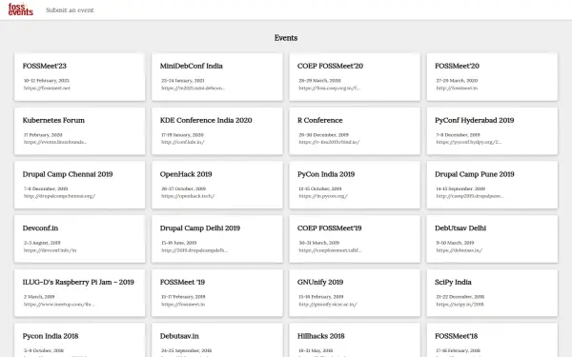
Task: Open the Submit an event link
Action: (70, 10)
